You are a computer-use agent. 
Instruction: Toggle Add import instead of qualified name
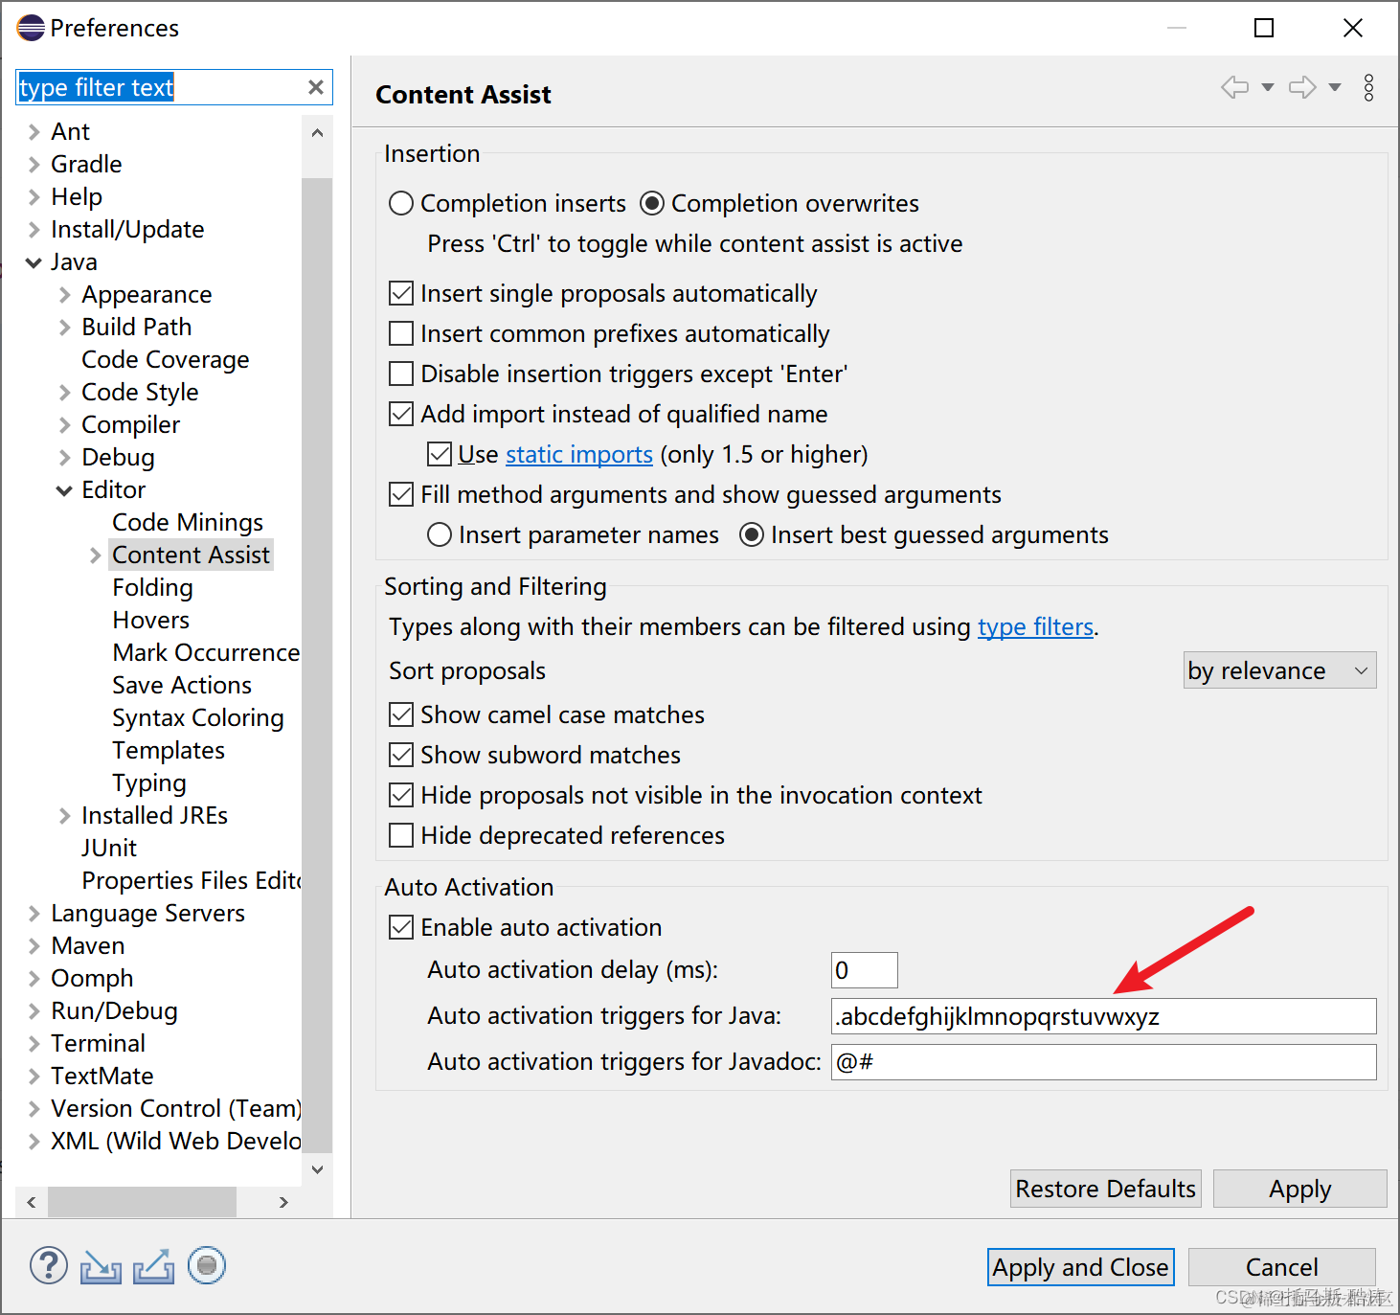click(401, 414)
